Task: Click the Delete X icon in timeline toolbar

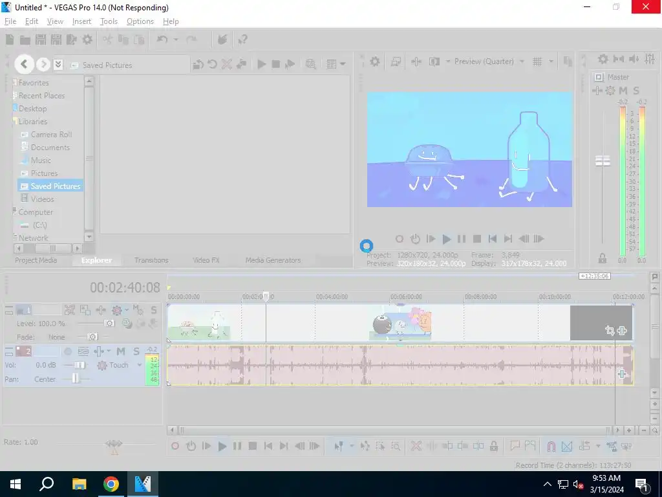Action: click(x=416, y=446)
